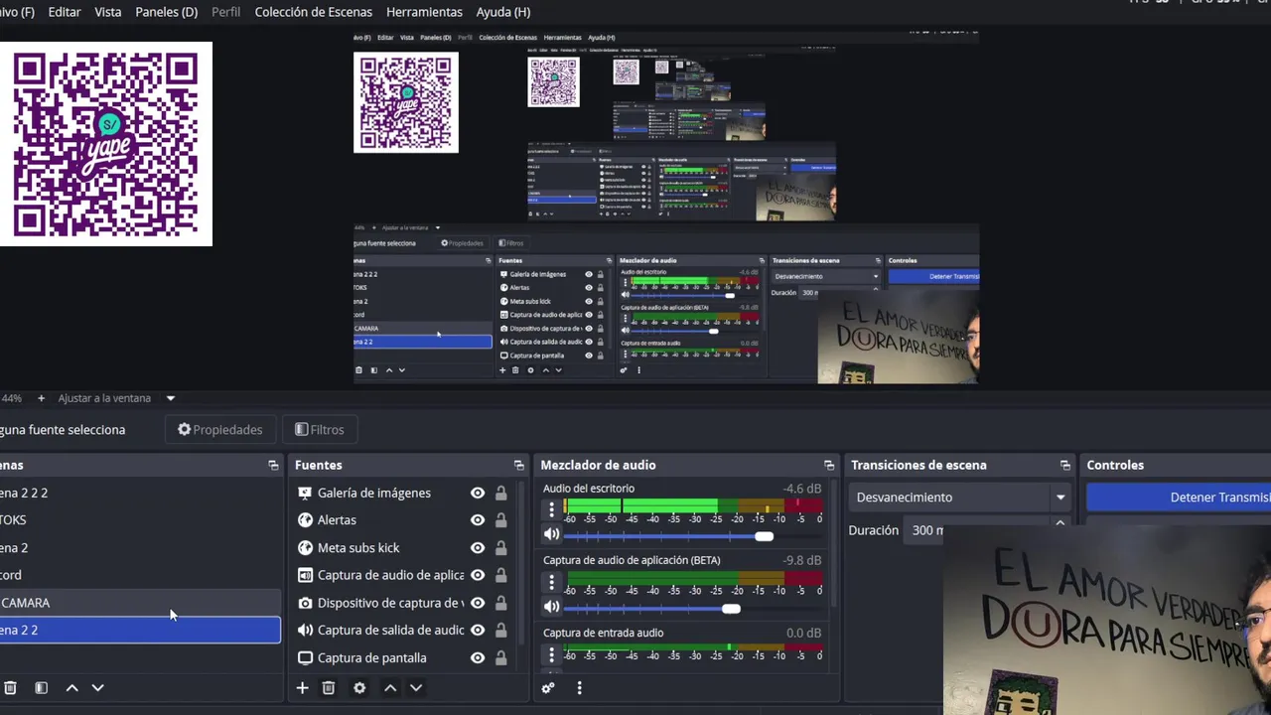Toggle lock on Alertas source

(x=500, y=520)
